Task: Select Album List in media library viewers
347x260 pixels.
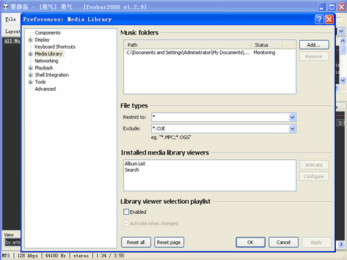Action: [135, 164]
